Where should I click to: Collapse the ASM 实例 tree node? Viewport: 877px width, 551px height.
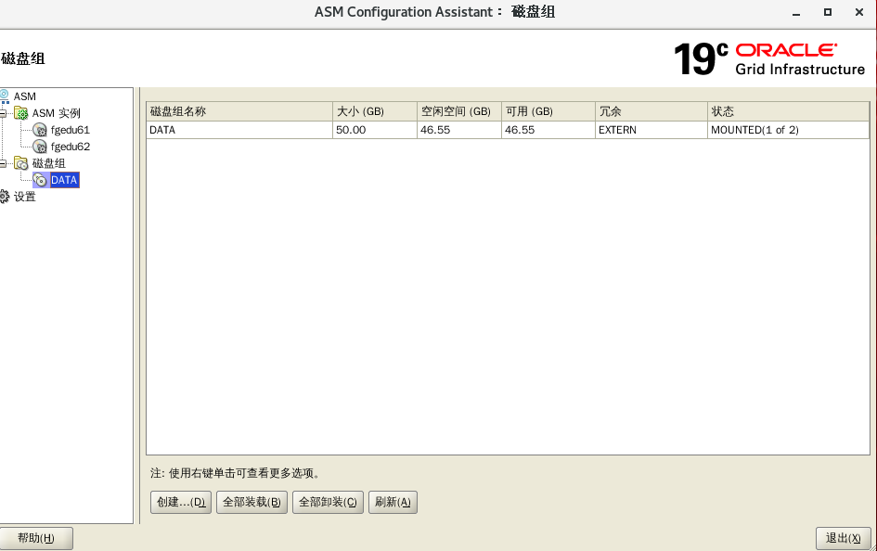point(3,113)
